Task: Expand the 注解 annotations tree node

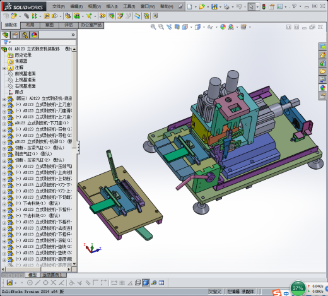Action: [x=4, y=68]
